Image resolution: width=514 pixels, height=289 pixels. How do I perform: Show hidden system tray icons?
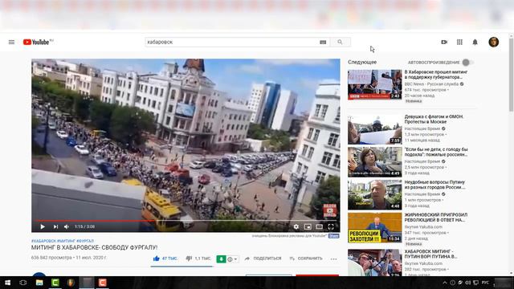pyautogui.click(x=445, y=283)
